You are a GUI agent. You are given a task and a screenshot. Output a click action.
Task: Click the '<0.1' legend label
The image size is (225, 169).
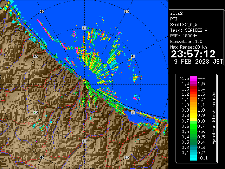[x=203, y=158]
